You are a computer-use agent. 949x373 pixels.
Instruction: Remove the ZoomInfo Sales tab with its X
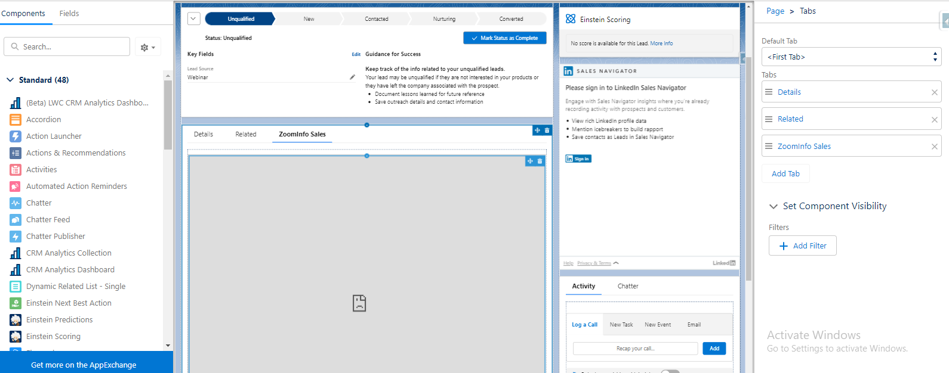click(x=935, y=147)
